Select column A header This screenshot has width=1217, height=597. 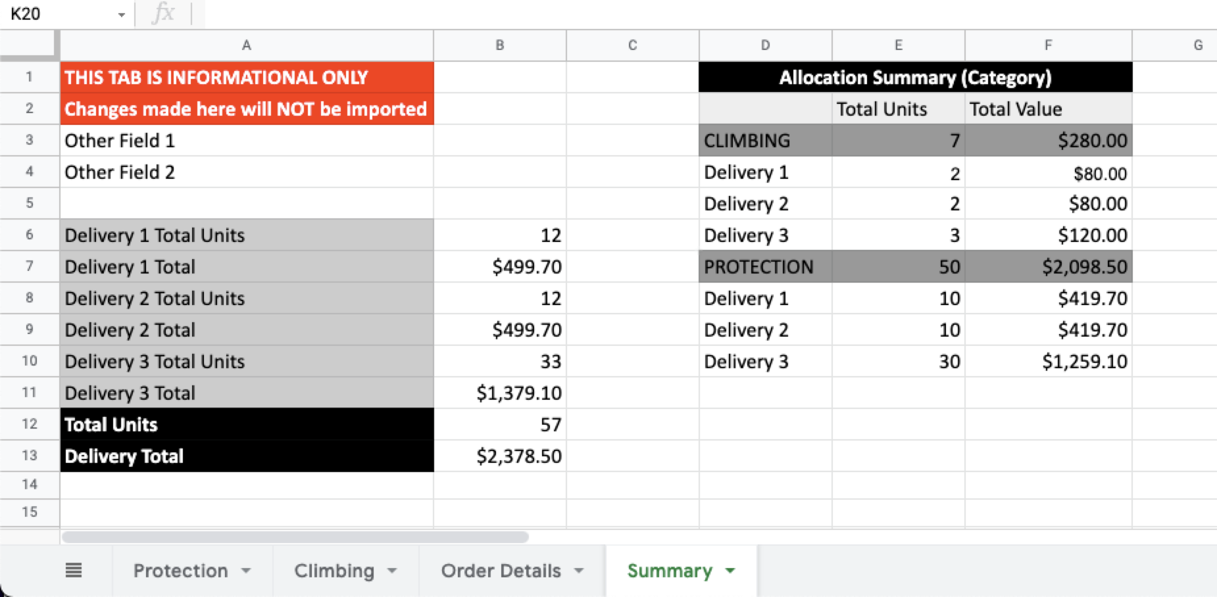tap(247, 45)
